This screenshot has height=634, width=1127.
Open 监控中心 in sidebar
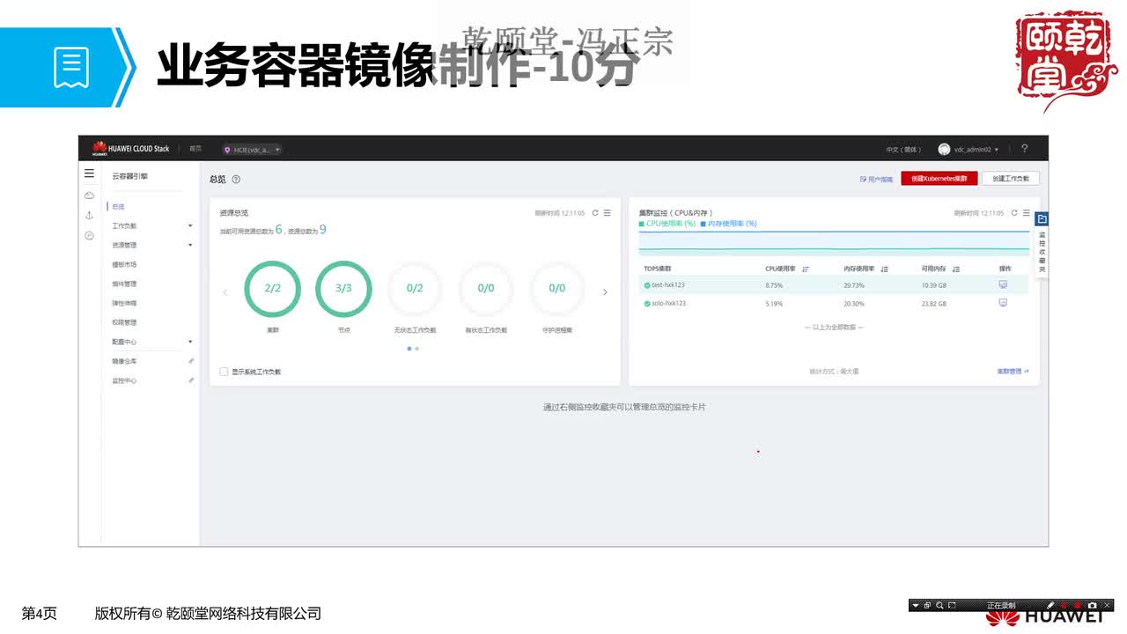point(124,380)
